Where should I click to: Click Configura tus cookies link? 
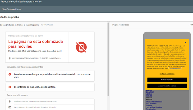point(167,74)
